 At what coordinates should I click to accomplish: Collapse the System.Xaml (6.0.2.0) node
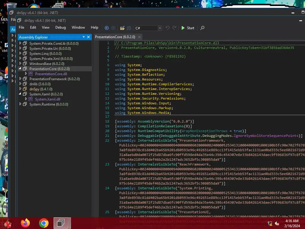(x=20, y=94)
